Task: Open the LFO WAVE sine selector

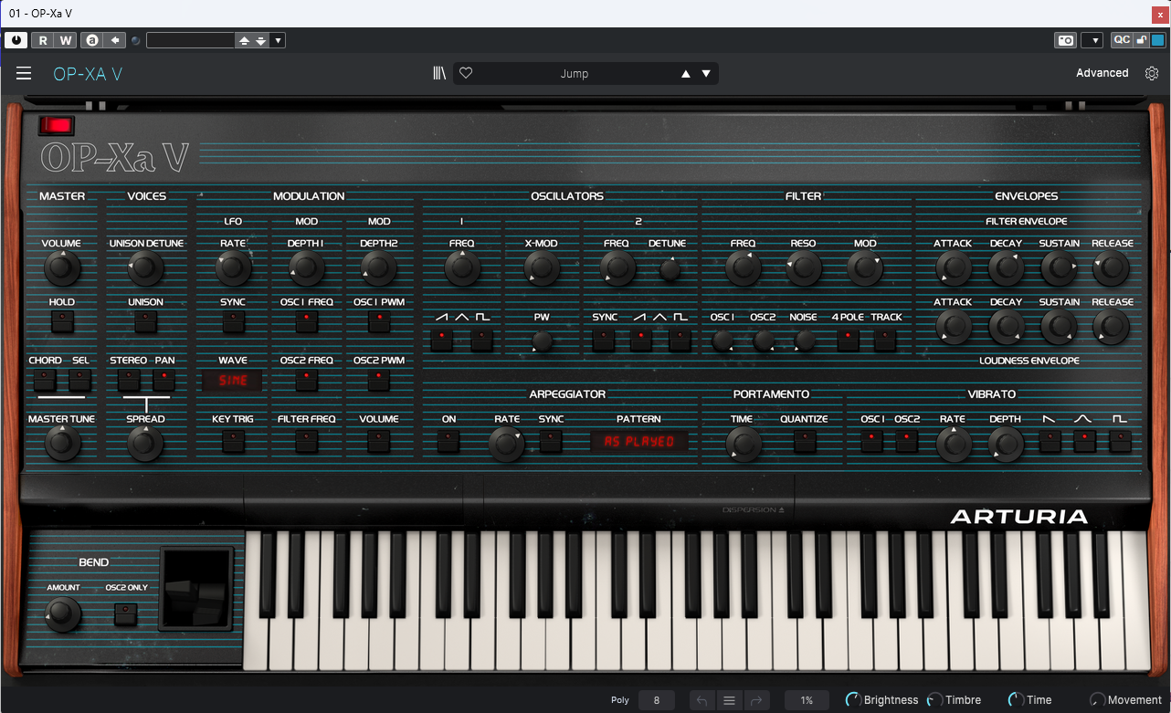Action: tap(233, 381)
